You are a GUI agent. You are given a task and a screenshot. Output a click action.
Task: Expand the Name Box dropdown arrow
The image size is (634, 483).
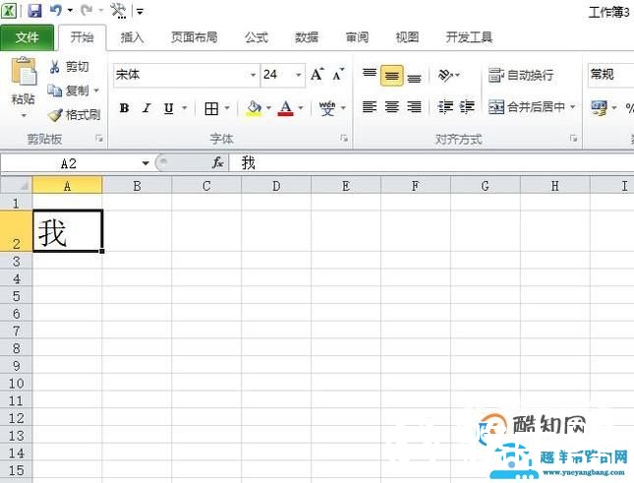pyautogui.click(x=145, y=163)
